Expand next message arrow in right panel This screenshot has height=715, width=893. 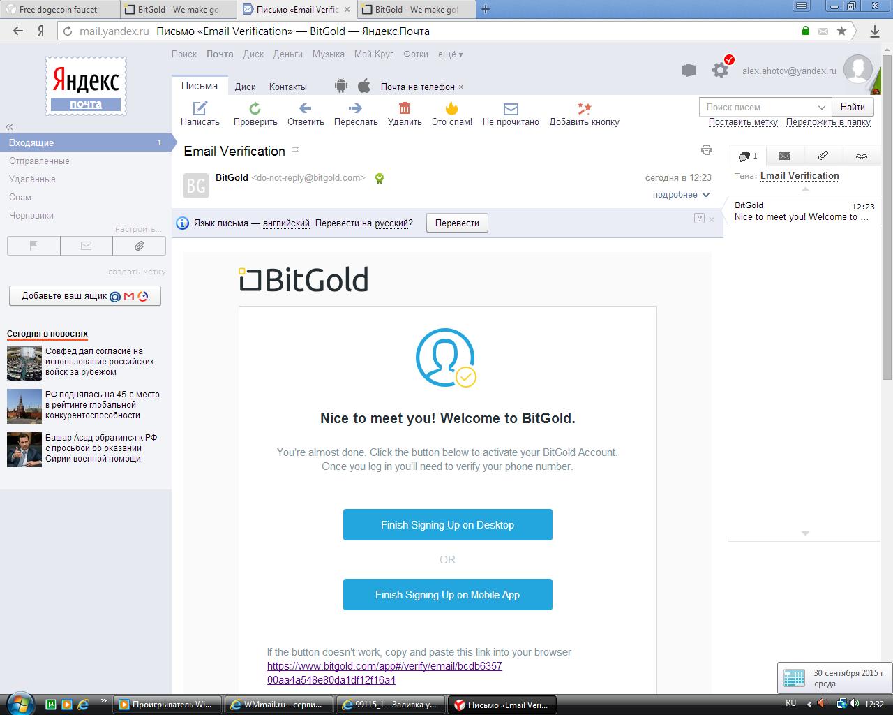[x=805, y=533]
